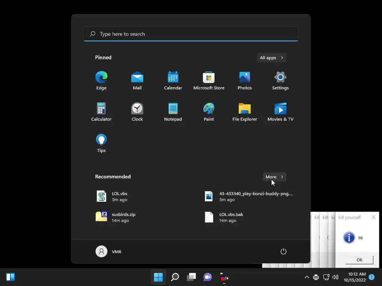
Task: Open File Explorer from pinned apps
Action: coord(245,112)
